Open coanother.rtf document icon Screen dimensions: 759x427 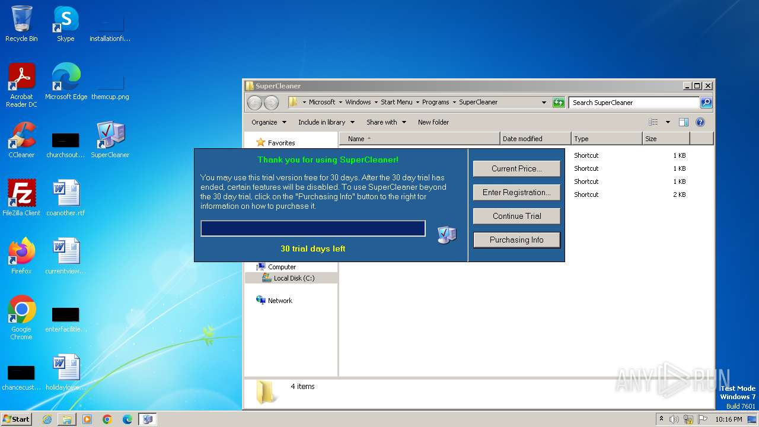[x=65, y=197]
